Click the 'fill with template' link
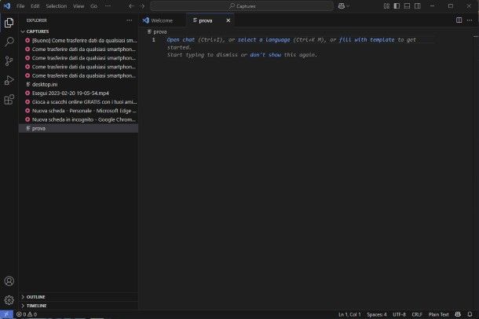 click(x=367, y=39)
